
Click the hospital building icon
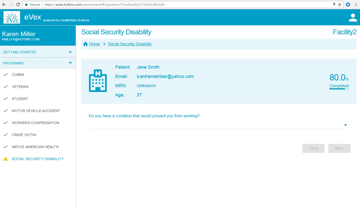[x=98, y=81]
